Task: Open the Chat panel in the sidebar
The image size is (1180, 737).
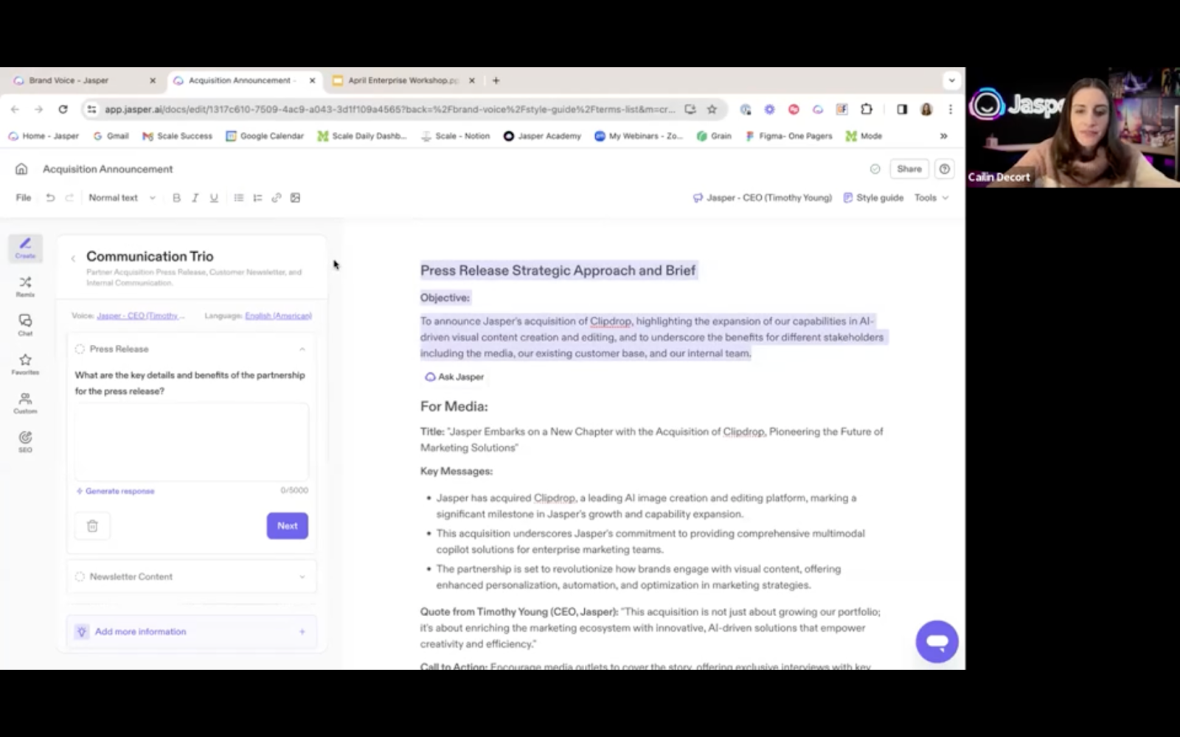Action: (25, 325)
